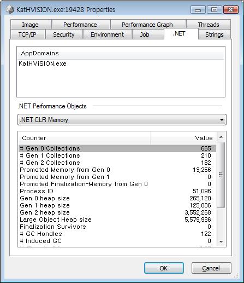Select the # Induced GC row
244x283 pixels.
(x=117, y=241)
